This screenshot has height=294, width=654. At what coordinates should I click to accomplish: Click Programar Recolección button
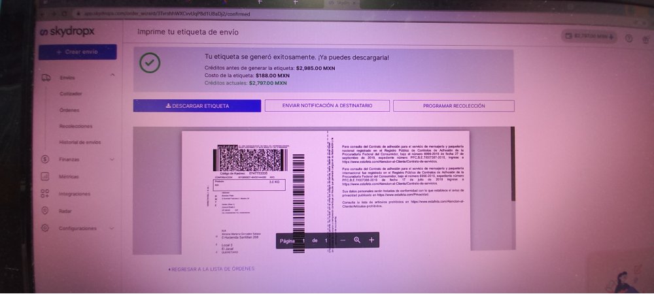click(x=453, y=105)
